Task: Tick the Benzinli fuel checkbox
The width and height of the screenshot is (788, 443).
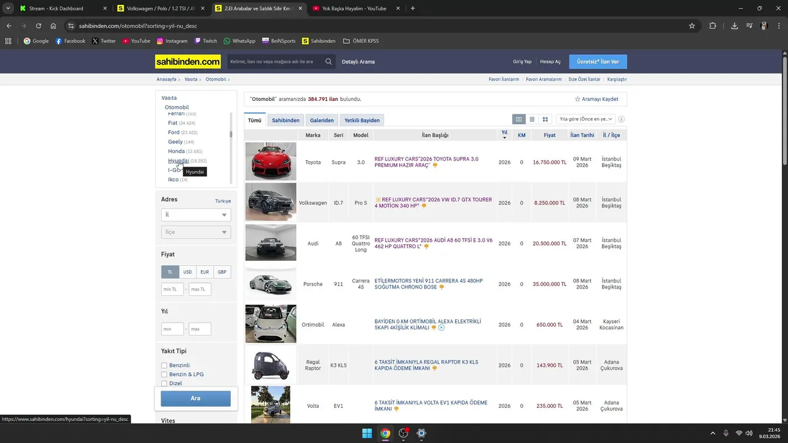Action: pos(164,365)
